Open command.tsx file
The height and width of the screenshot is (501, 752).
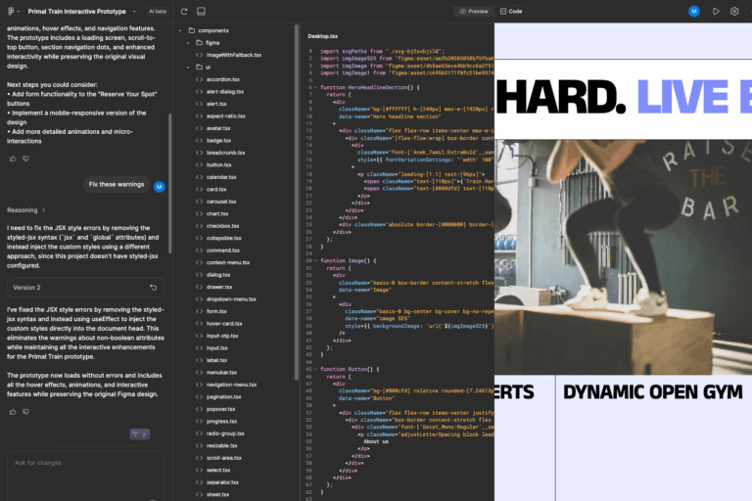pyautogui.click(x=223, y=250)
